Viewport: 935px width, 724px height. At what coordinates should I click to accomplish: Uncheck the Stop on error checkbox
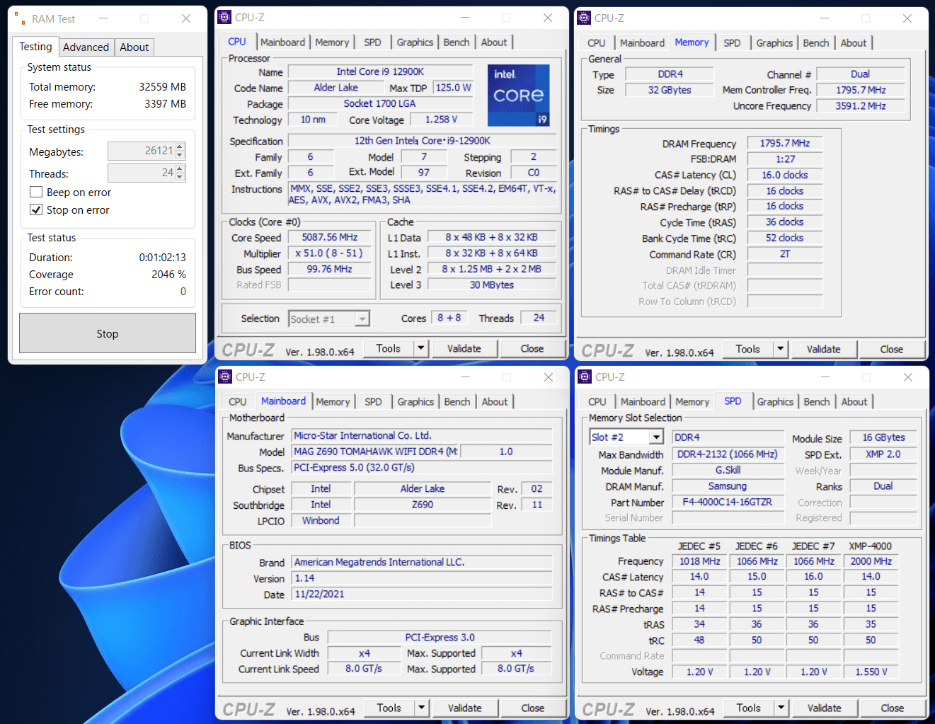click(x=36, y=209)
